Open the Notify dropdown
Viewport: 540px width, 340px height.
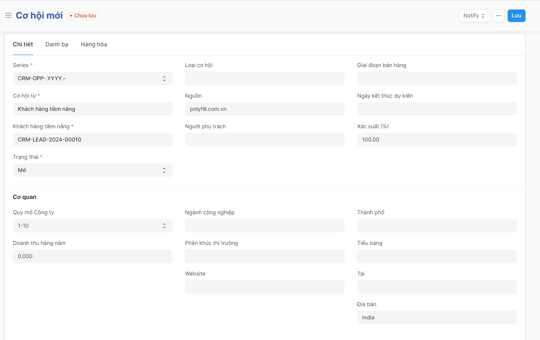(474, 16)
